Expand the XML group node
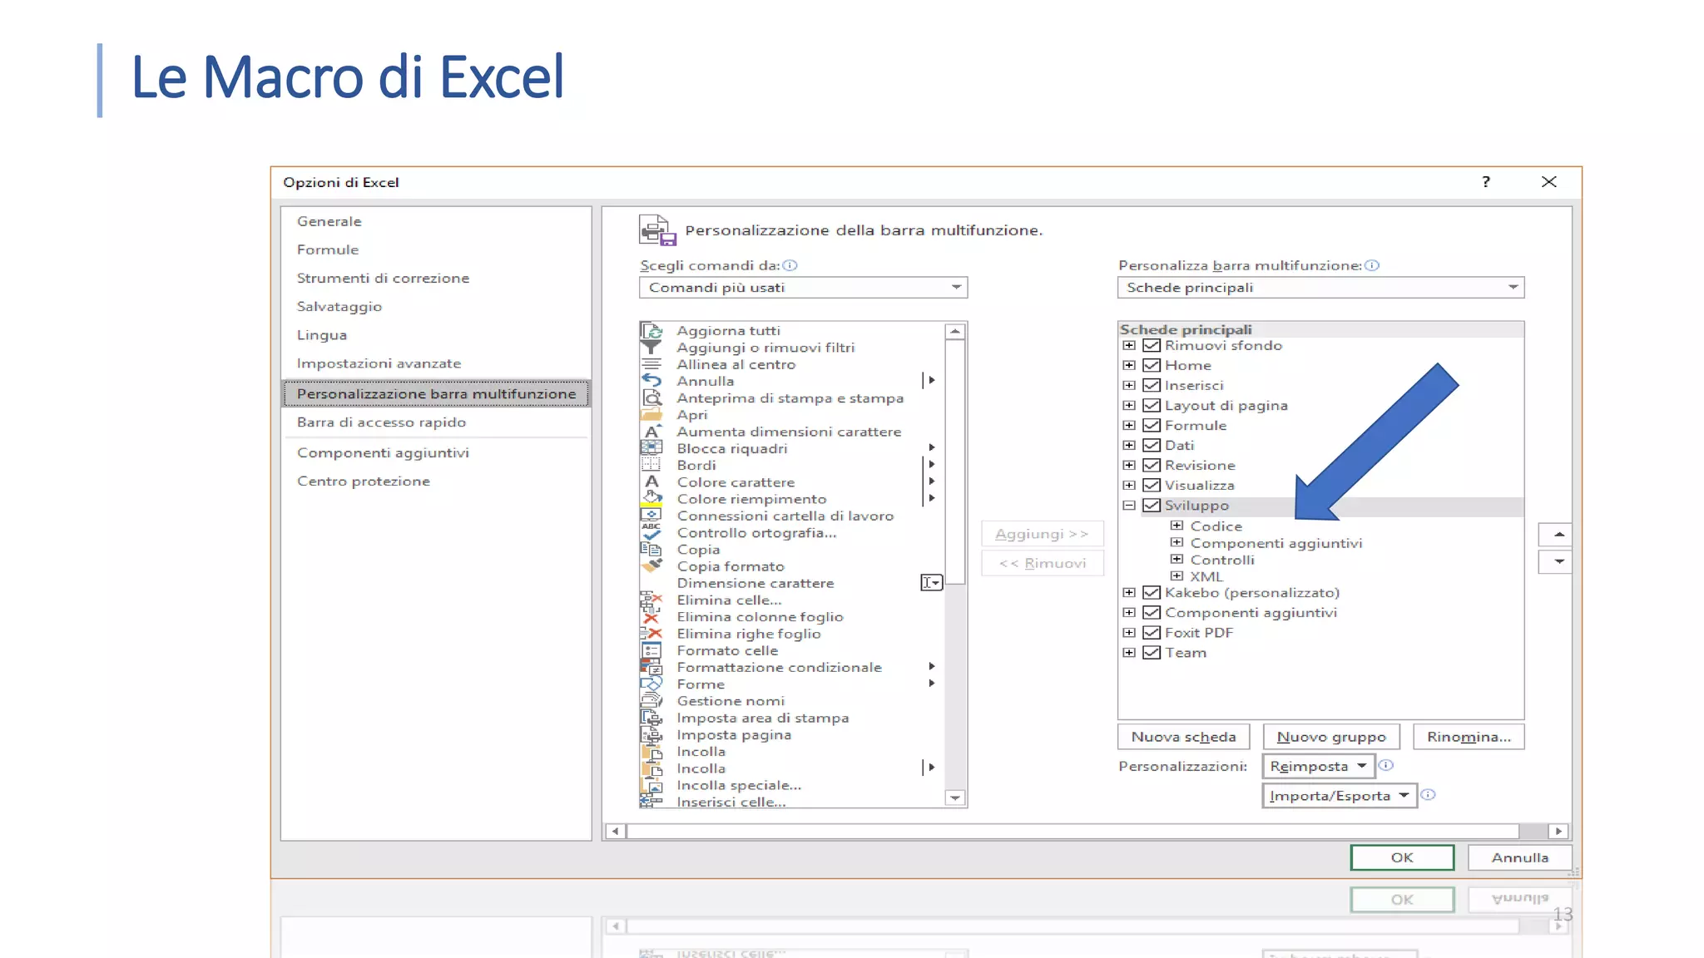This screenshot has width=1704, height=958. [1176, 575]
